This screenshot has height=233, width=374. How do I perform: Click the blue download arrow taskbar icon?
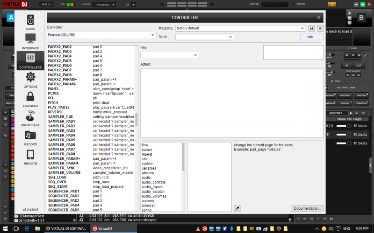[231, 229]
